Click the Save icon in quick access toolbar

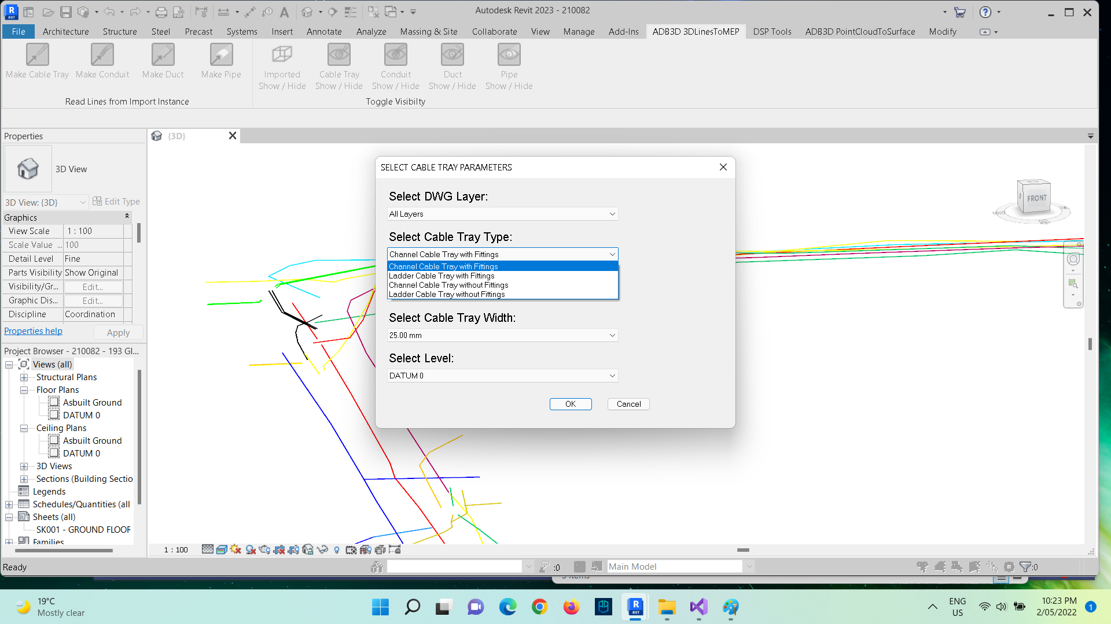coord(66,12)
